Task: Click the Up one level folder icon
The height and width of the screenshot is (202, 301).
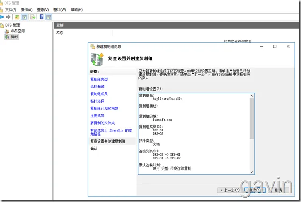Action: point(17,17)
